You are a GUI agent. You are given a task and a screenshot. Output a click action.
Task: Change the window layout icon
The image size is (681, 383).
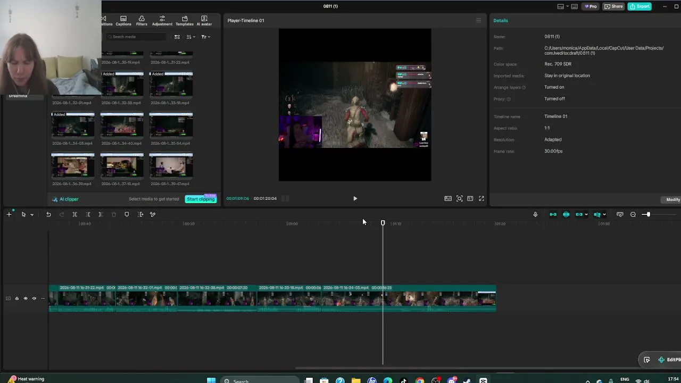point(561,6)
